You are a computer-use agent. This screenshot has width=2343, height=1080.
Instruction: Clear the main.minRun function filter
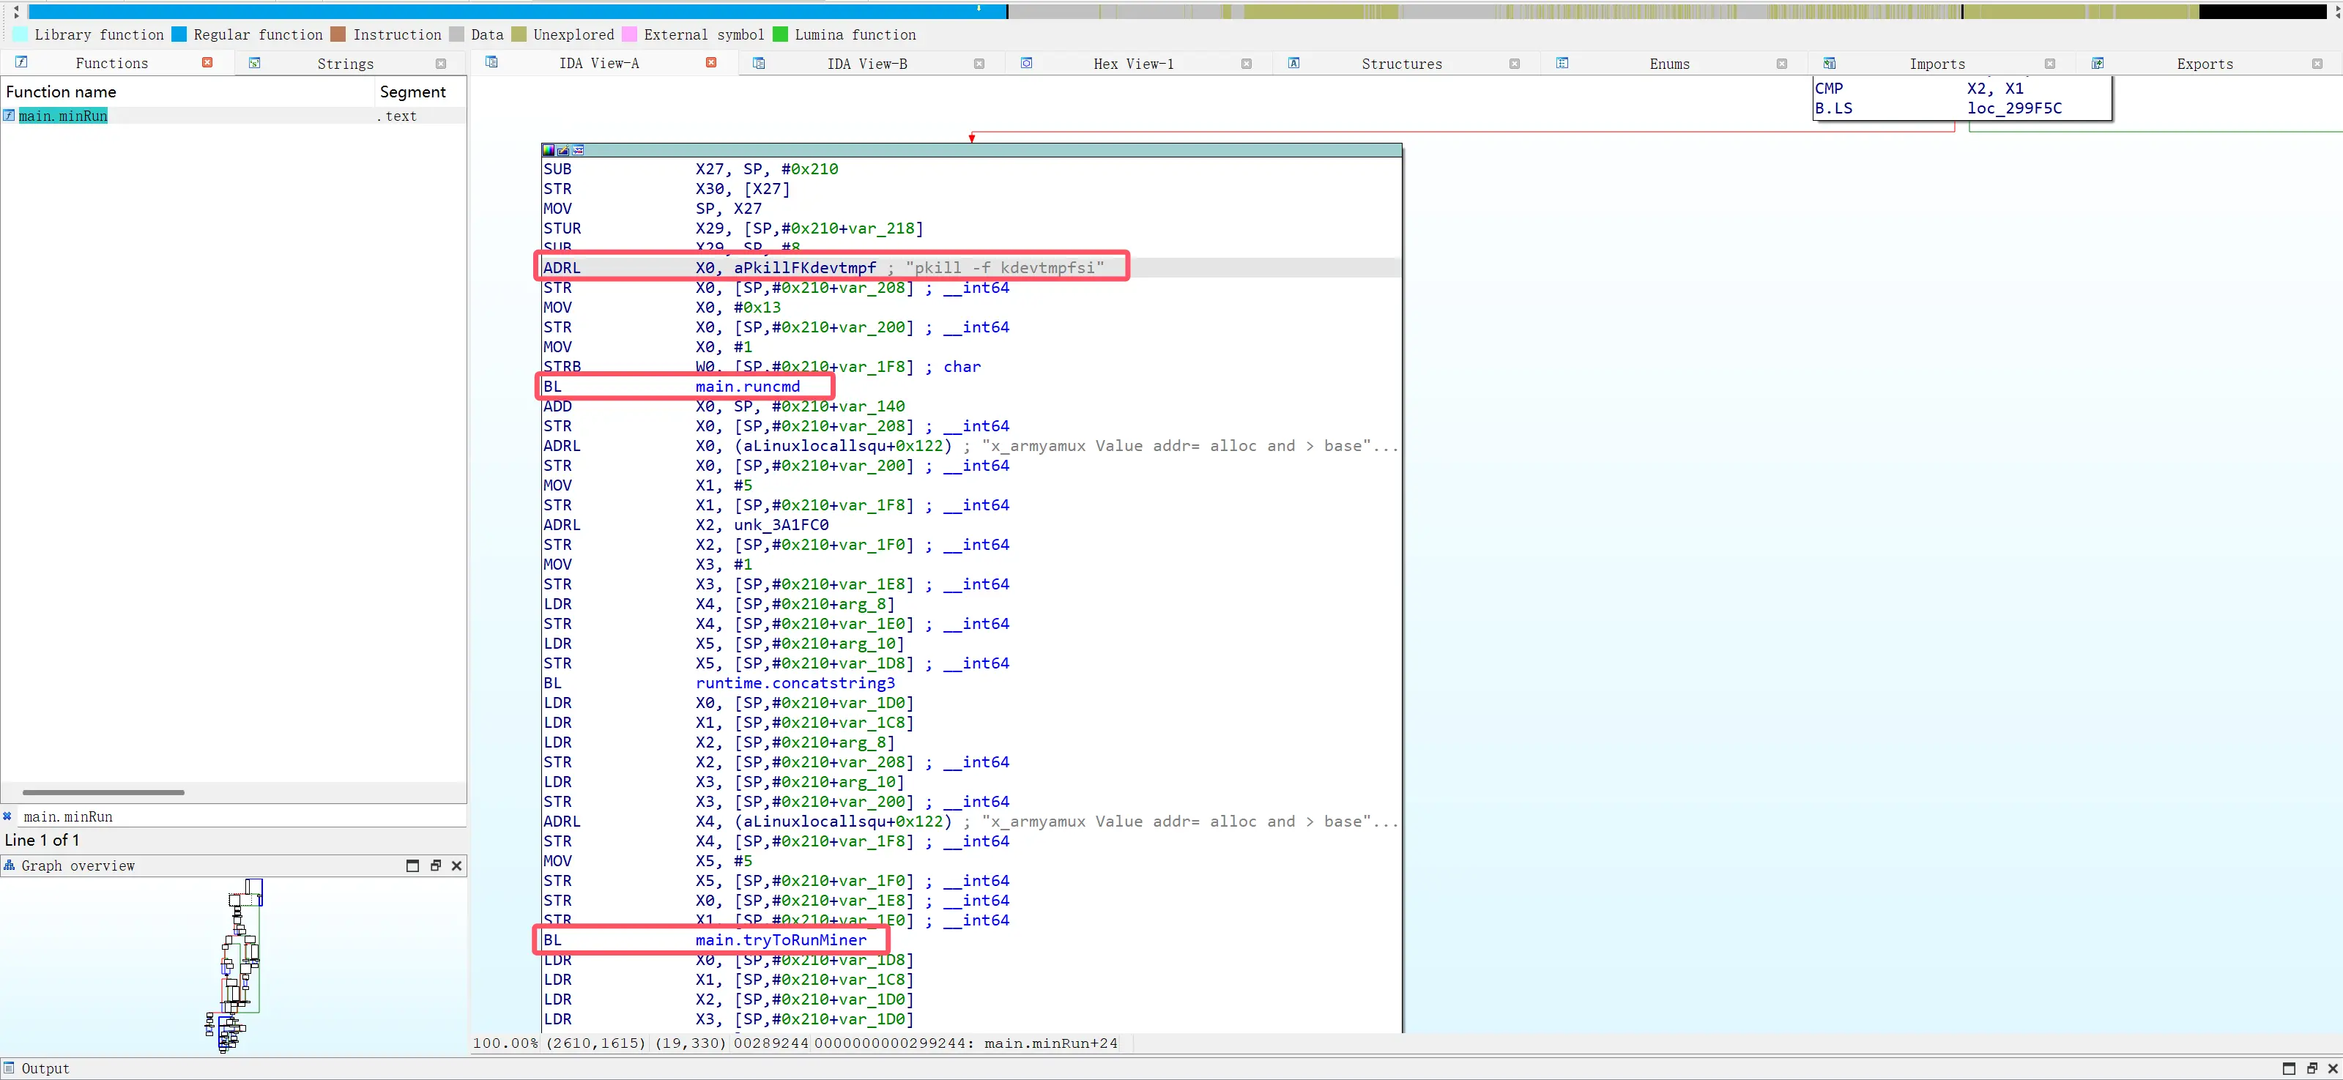[x=7, y=816]
